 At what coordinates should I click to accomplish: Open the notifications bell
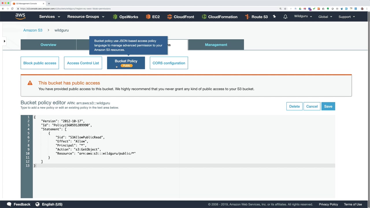coord(285,17)
